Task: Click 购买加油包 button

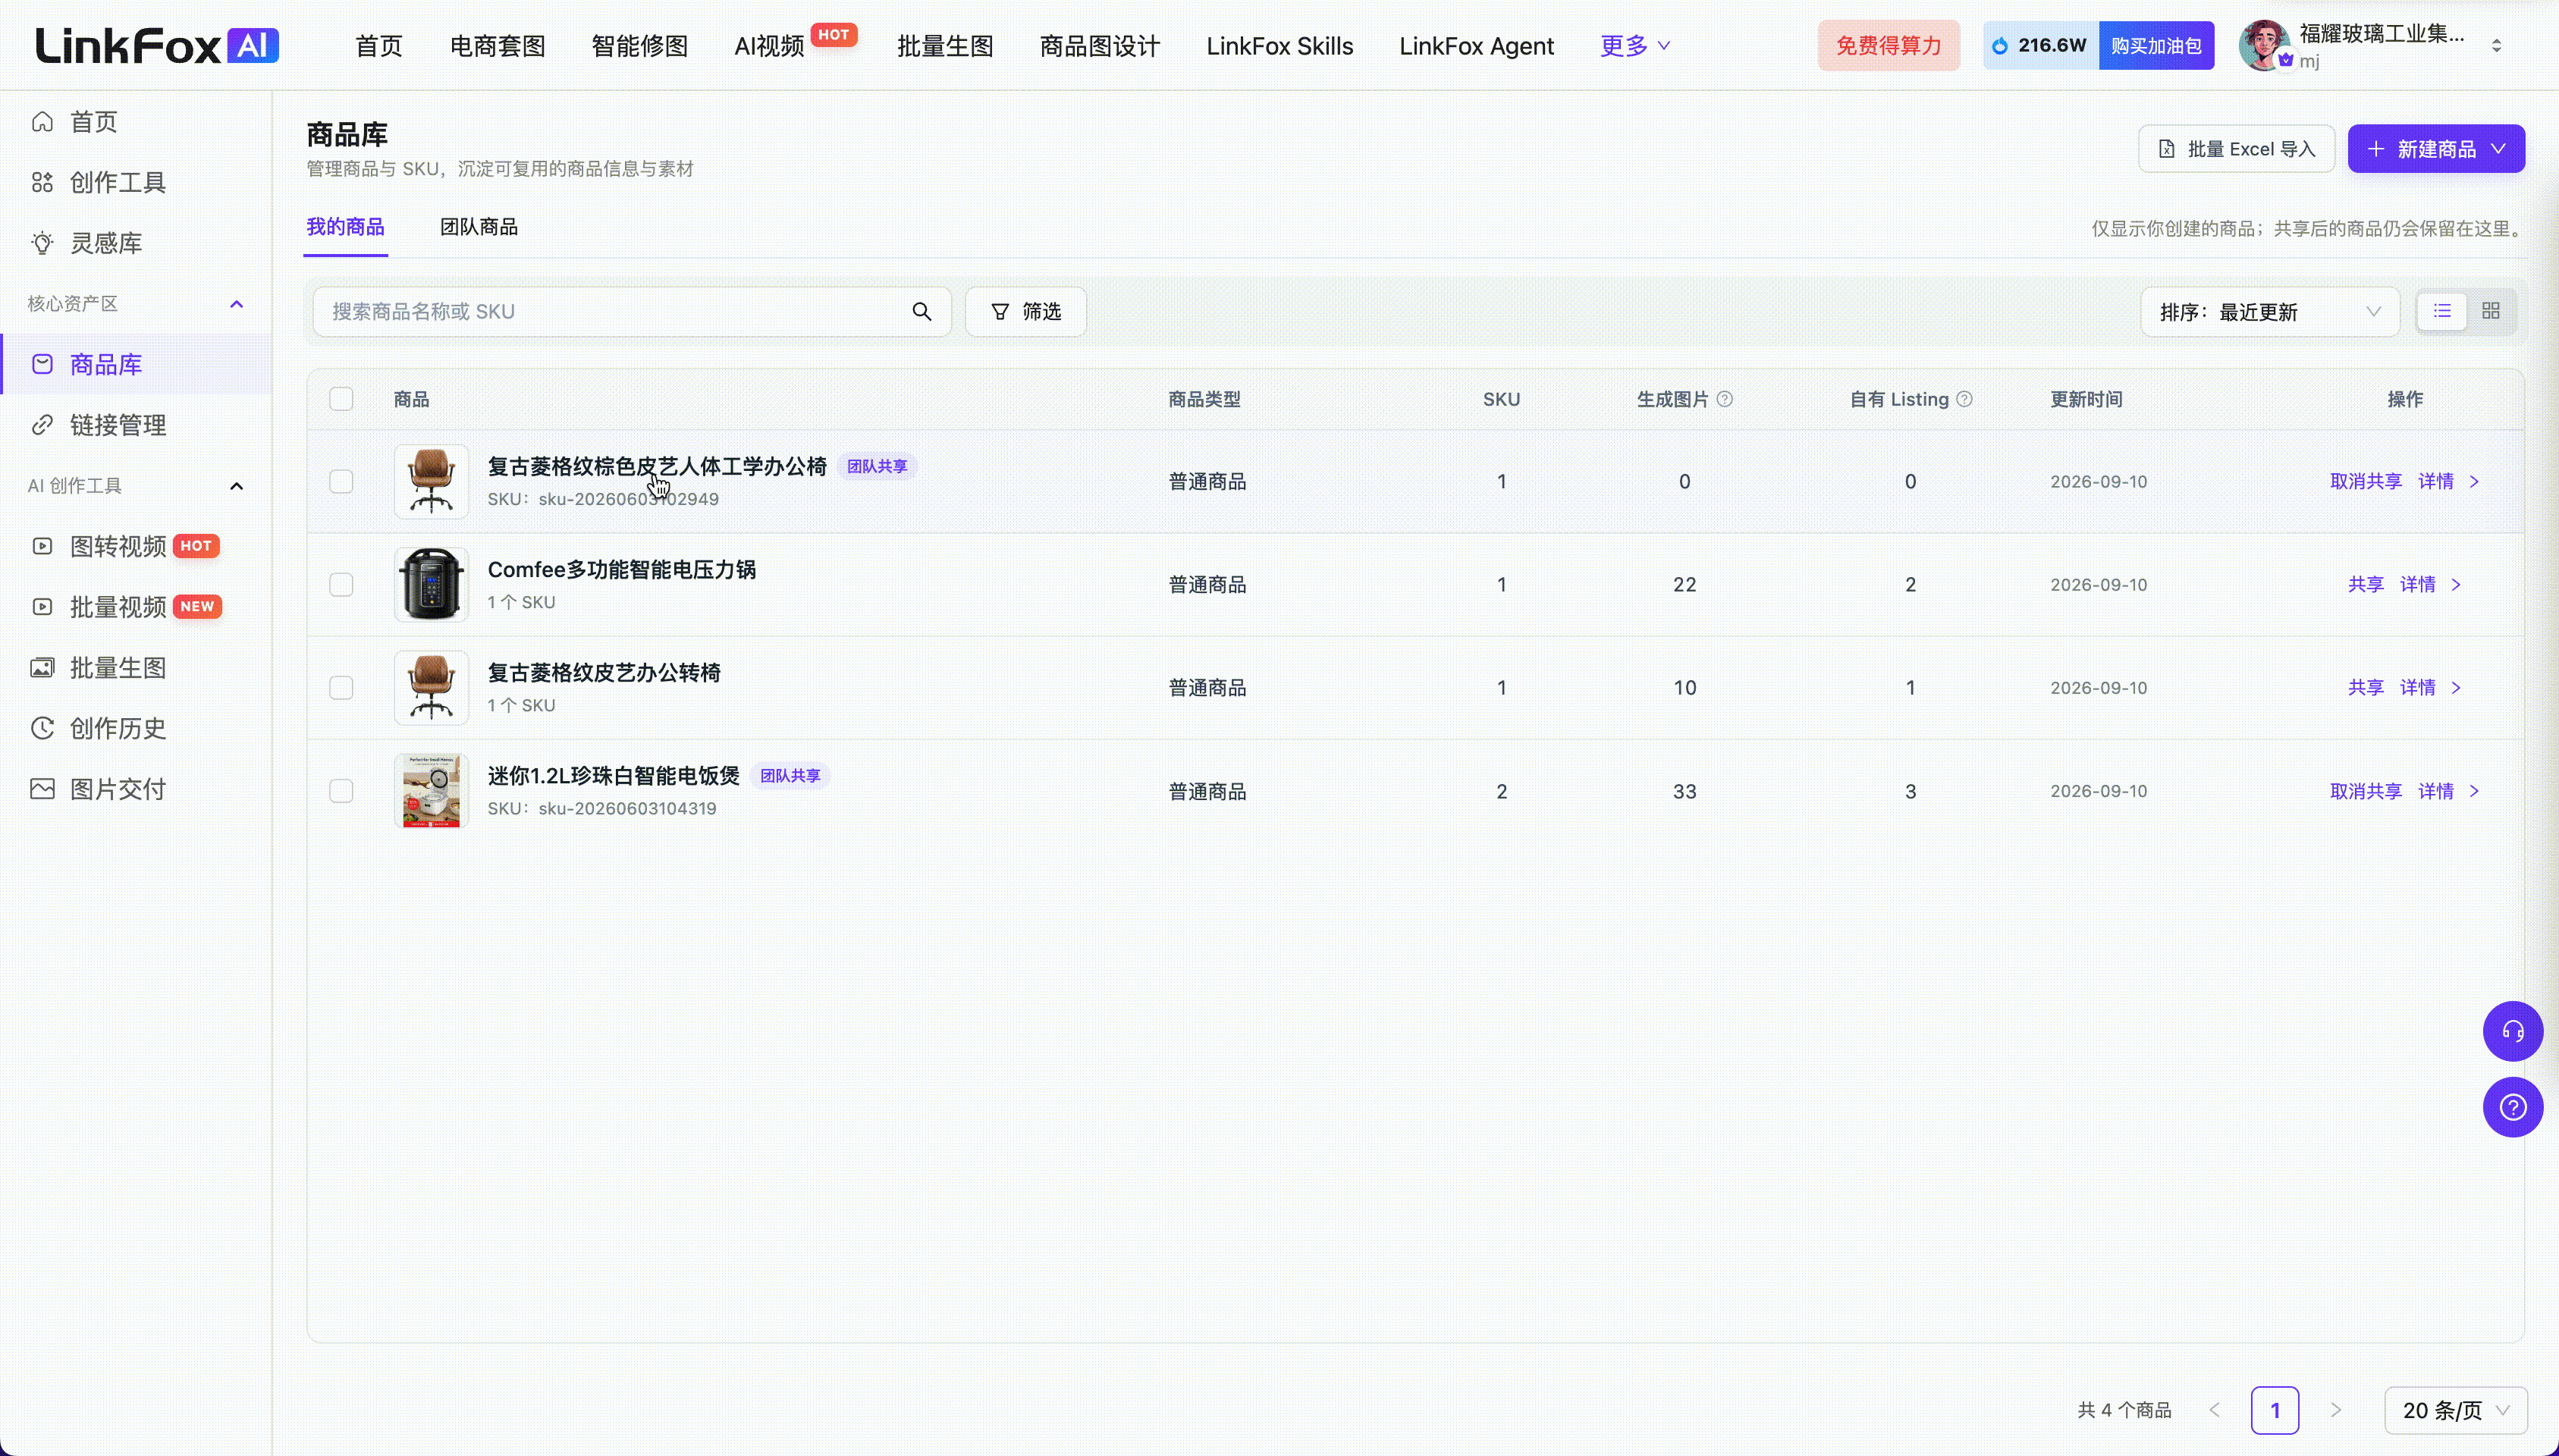Action: click(x=2156, y=46)
